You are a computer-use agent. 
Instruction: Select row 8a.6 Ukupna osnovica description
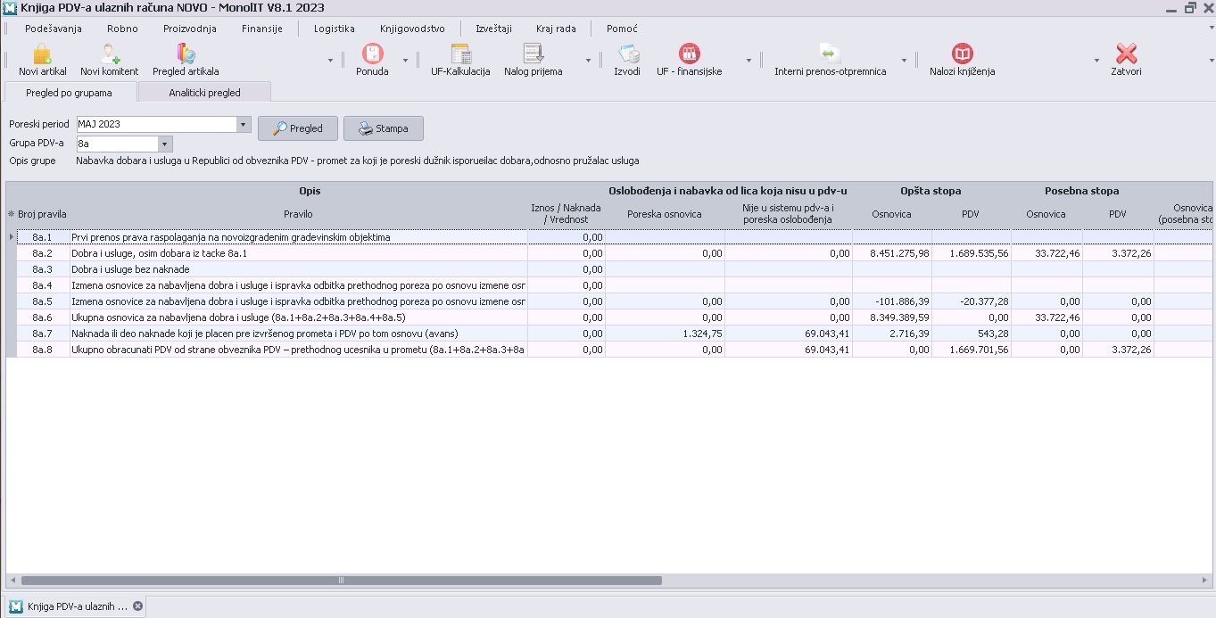pyautogui.click(x=298, y=317)
